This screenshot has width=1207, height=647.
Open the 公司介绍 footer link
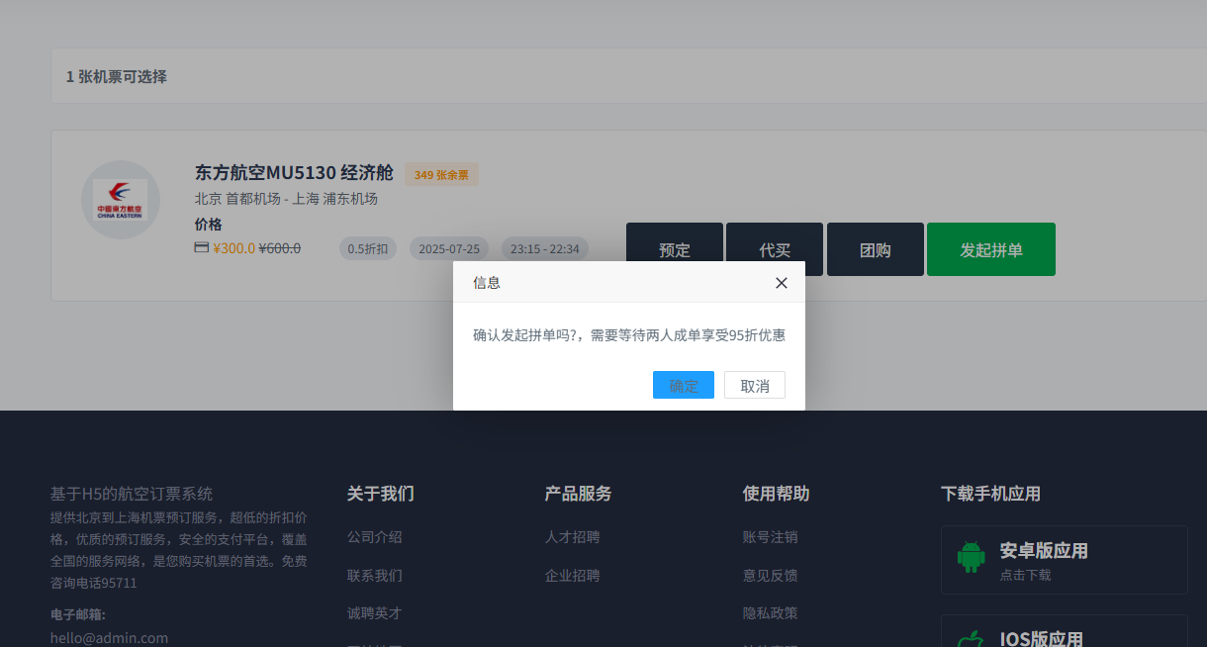(x=375, y=537)
